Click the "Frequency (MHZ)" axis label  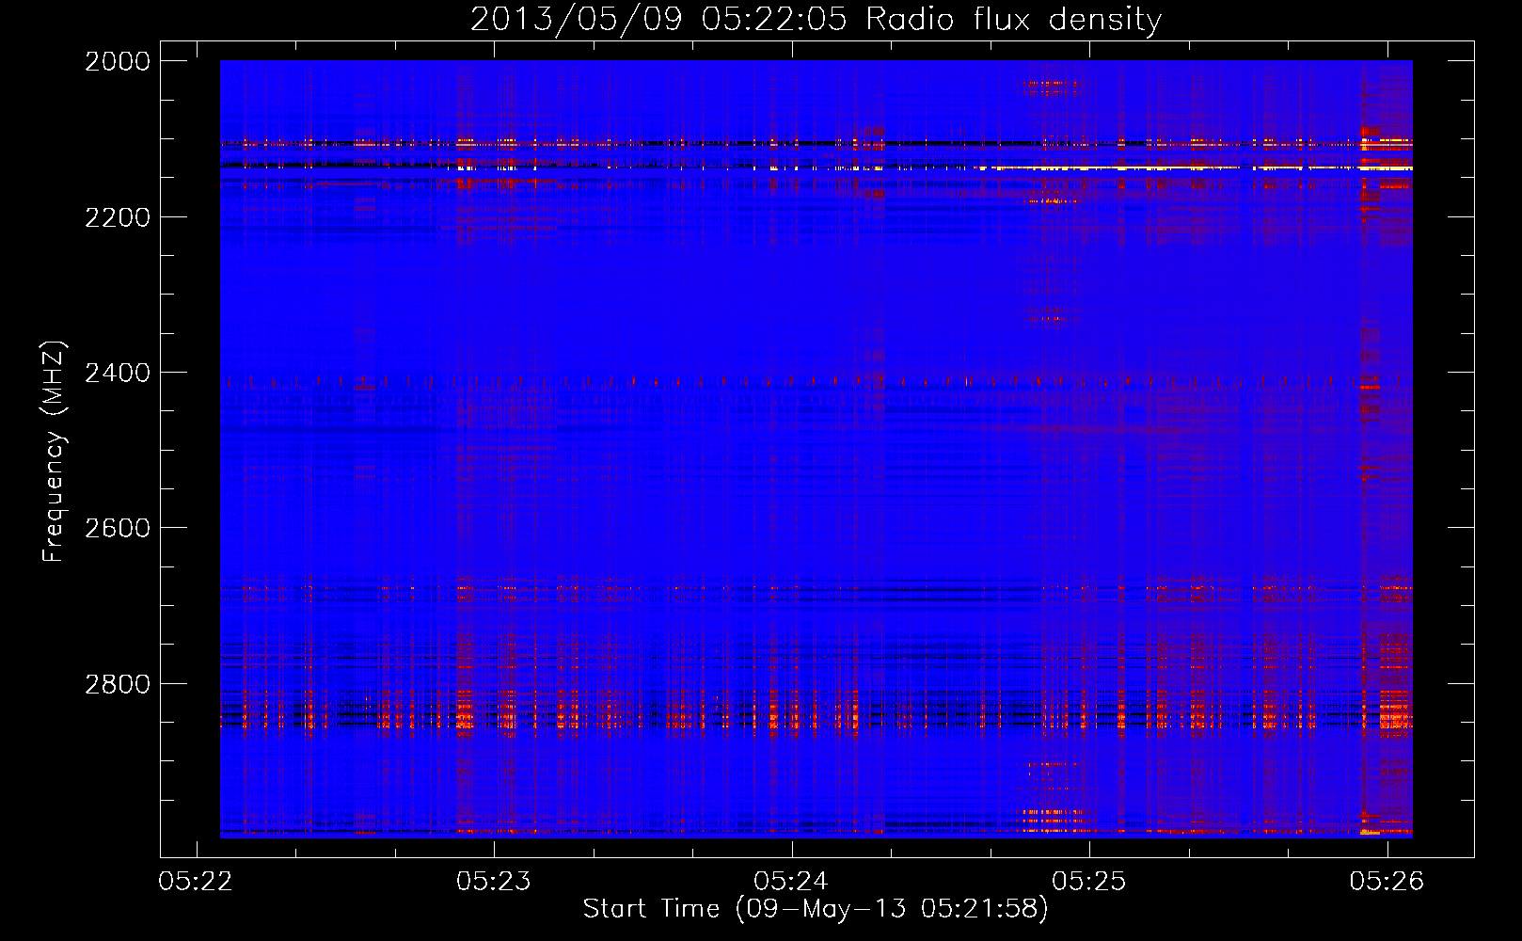point(54,452)
